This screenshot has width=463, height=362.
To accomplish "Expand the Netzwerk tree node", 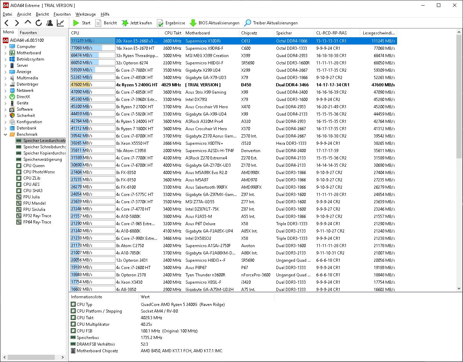I will [x=6, y=90].
